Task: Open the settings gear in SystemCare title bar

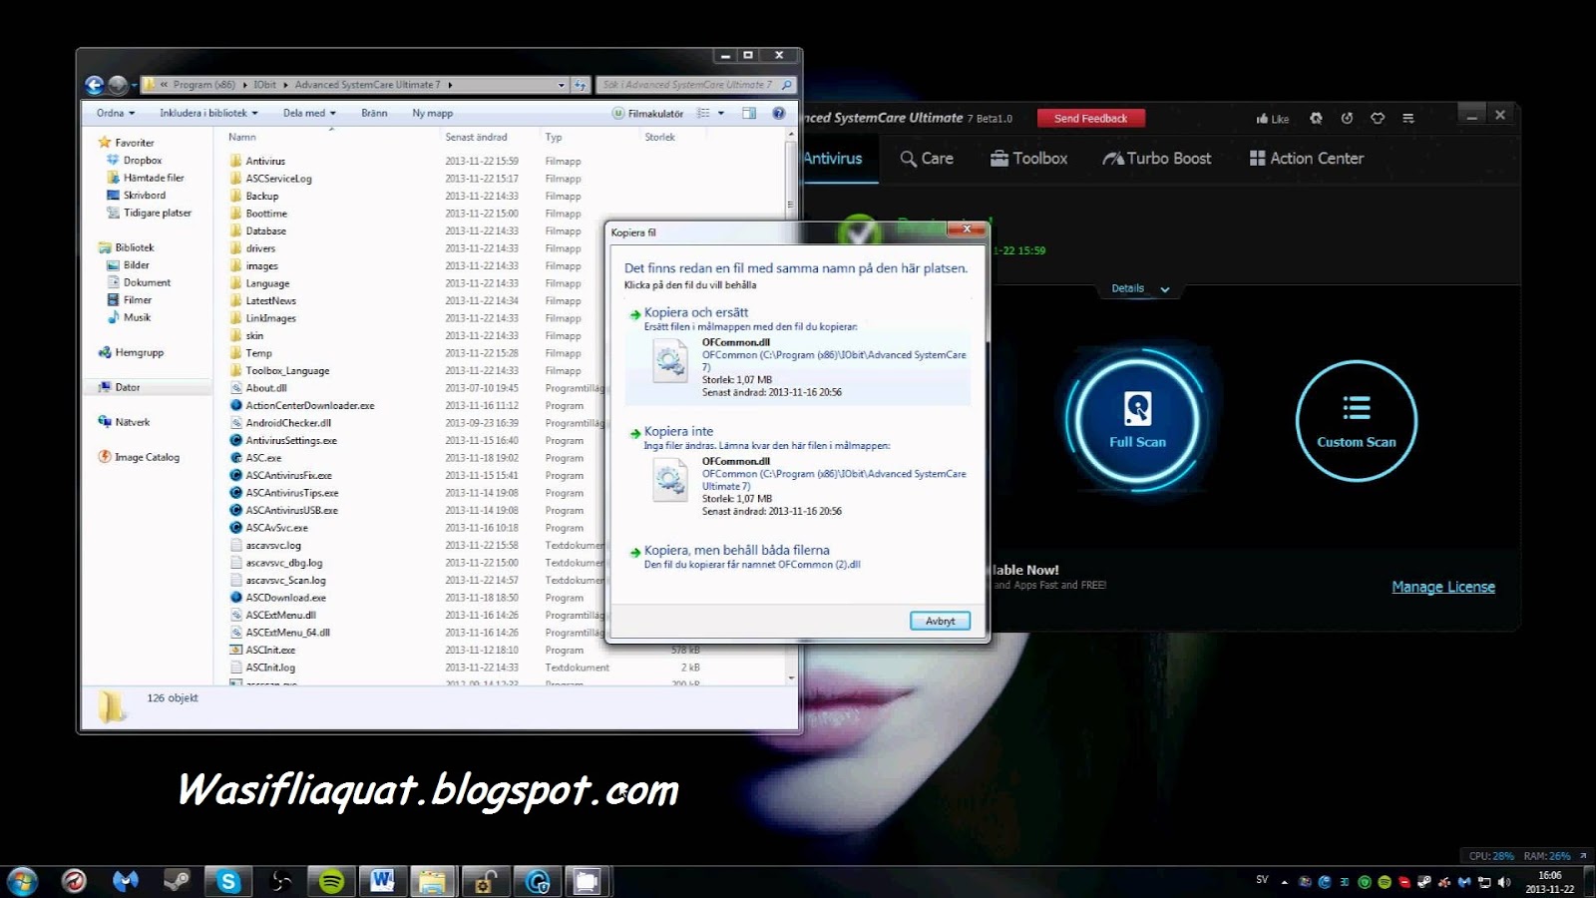Action: 1316,118
